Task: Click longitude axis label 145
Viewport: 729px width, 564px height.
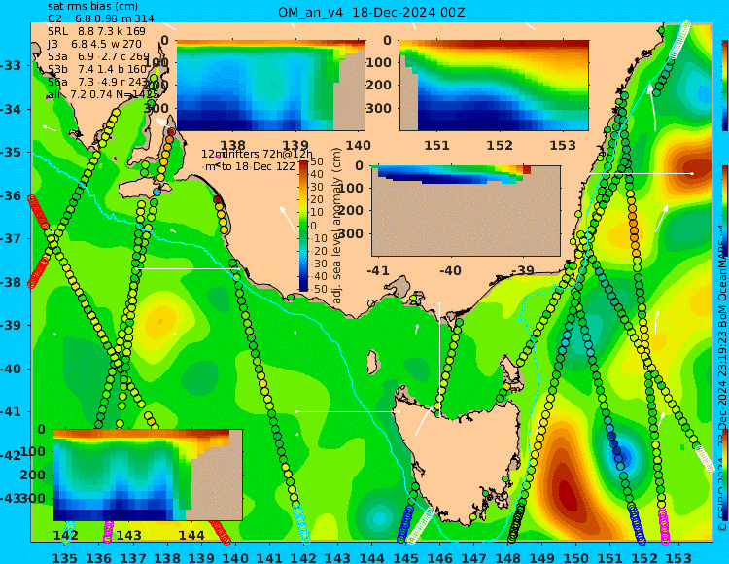Action: pos(406,557)
